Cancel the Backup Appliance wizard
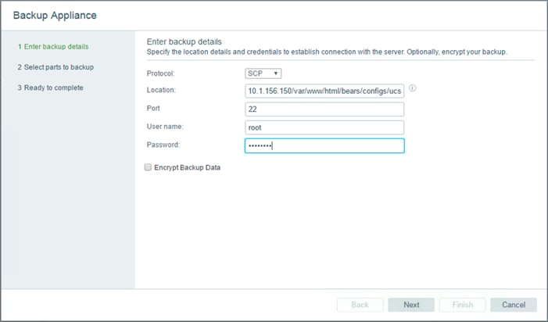Screen dimensions: 548x322 [514, 305]
